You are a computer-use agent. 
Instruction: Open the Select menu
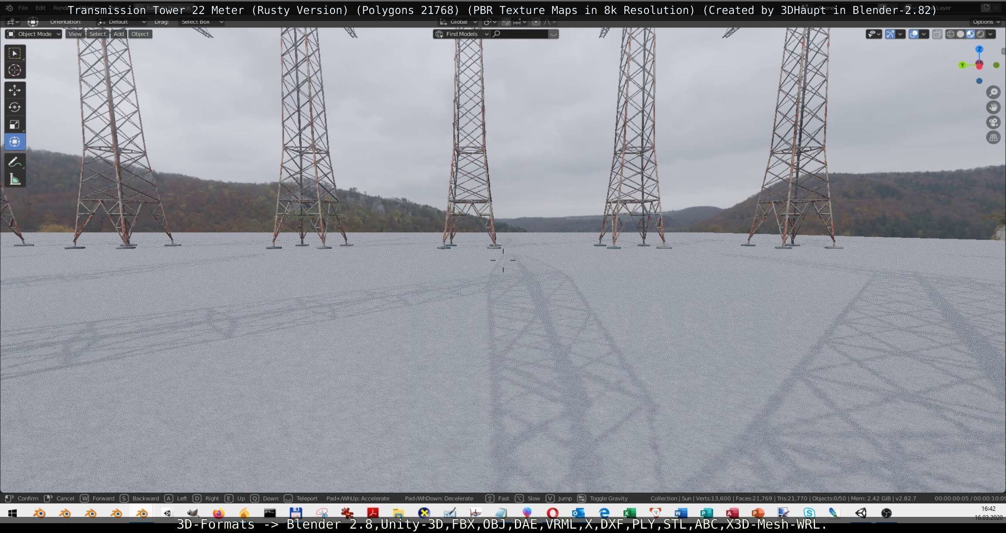pyautogui.click(x=98, y=34)
